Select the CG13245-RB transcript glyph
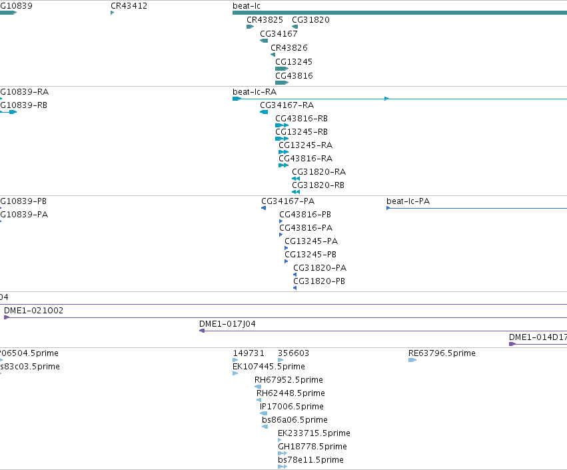This screenshot has width=567, height=470. (x=282, y=139)
